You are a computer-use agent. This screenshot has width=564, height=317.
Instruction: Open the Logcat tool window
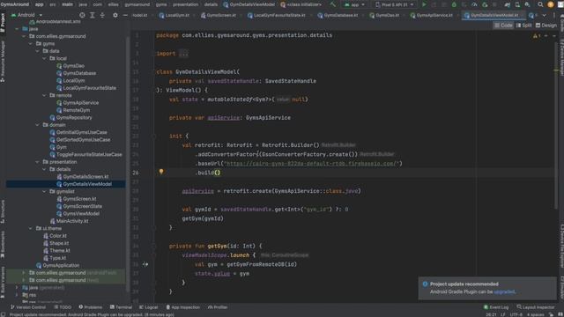tap(148, 307)
